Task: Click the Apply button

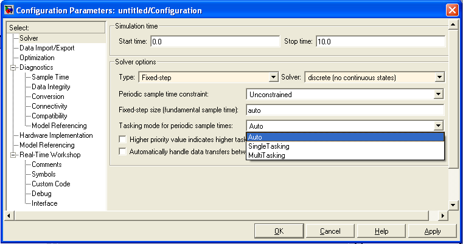Action: [x=433, y=231]
